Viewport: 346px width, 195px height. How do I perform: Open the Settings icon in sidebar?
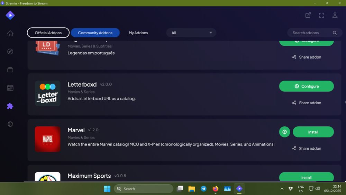click(x=10, y=124)
